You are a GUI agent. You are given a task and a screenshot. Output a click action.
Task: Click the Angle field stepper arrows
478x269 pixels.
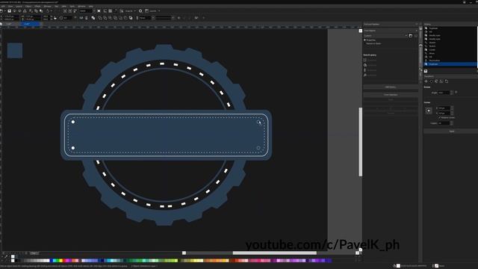(452, 93)
